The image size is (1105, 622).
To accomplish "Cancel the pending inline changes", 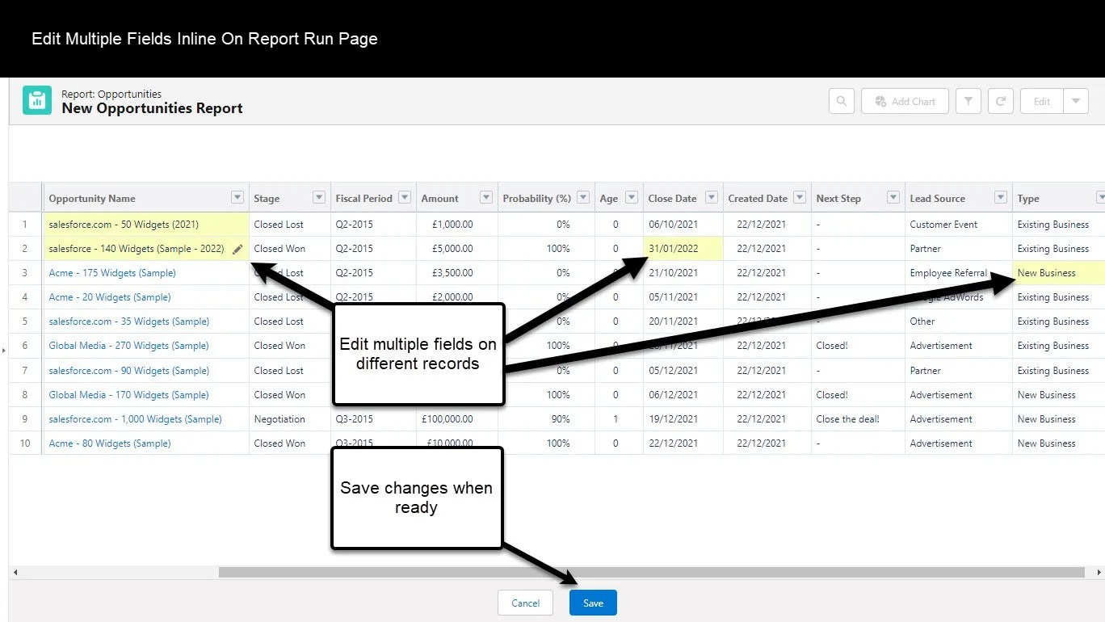I will pyautogui.click(x=525, y=603).
